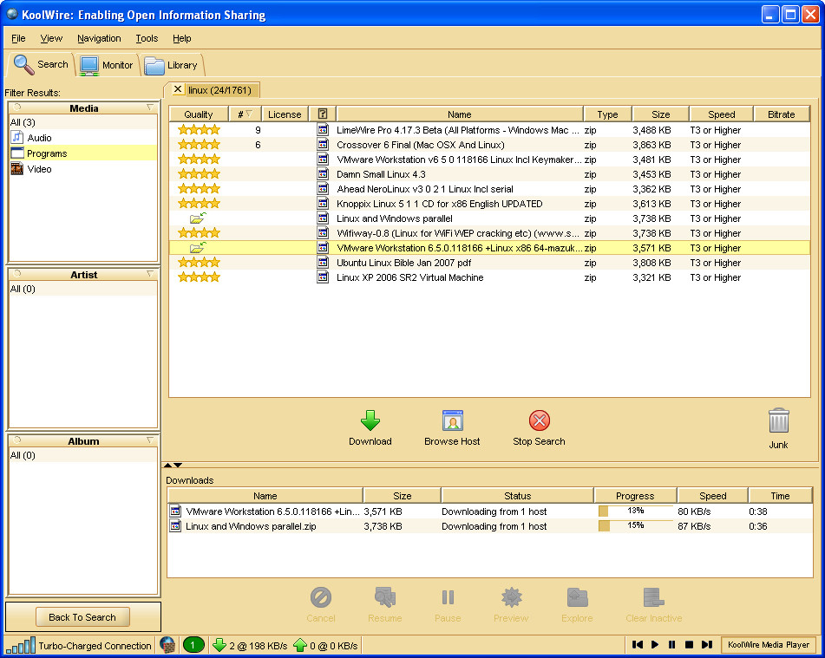The height and width of the screenshot is (658, 825).
Task: Select the Programs media filter
Action: click(83, 153)
